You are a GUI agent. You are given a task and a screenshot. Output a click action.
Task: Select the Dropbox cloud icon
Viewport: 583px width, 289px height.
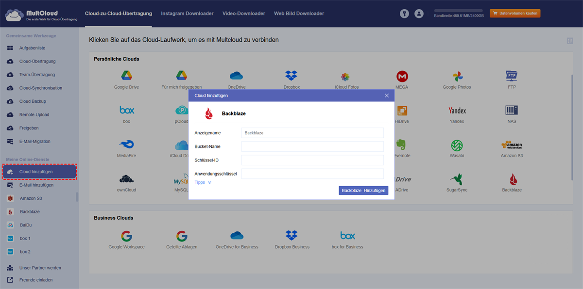(291, 76)
